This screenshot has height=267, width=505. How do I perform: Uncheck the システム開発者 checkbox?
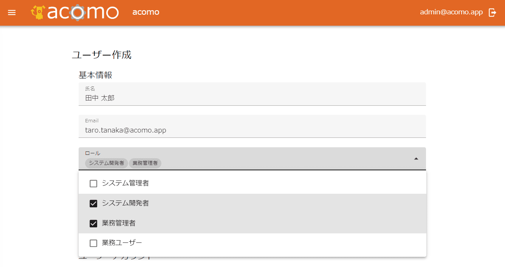coord(93,204)
